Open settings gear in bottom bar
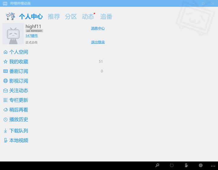Viewport: 218px width, 170px height. click(x=201, y=165)
